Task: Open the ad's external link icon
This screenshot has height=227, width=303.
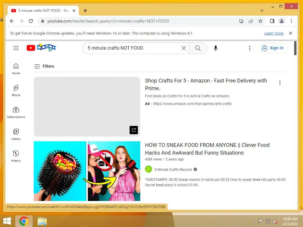Action: tap(134, 130)
